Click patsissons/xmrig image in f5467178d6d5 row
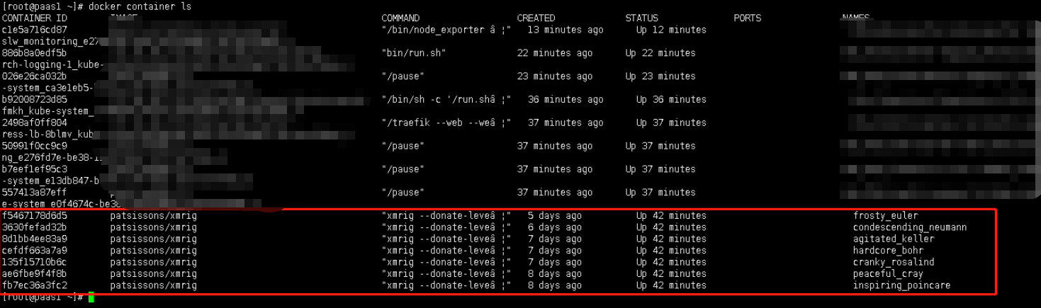The image size is (1041, 308). coord(154,216)
